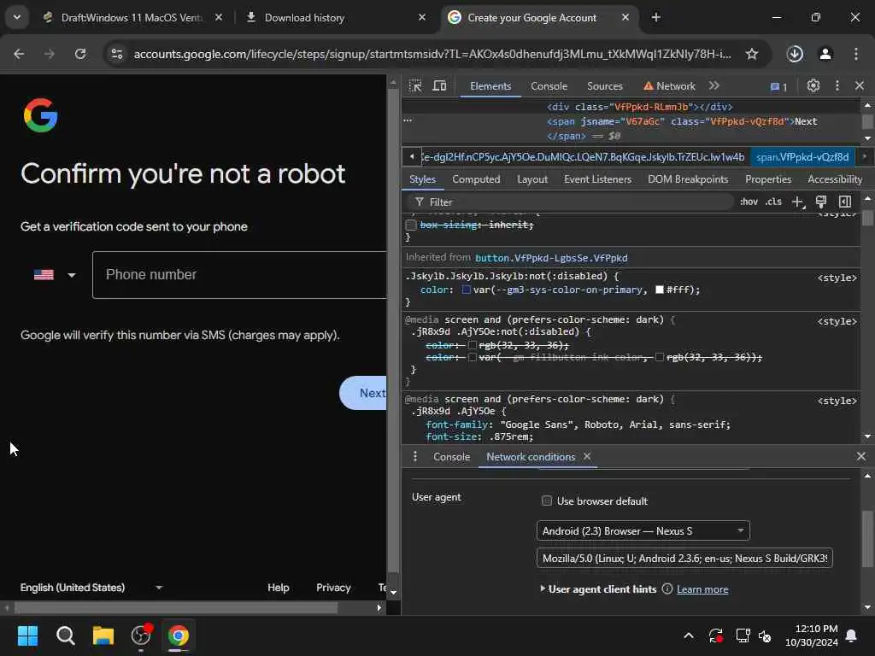The width and height of the screenshot is (875, 656).
Task: Open the rgb(32, 33, 36) fallback color swatch
Action: 659,357
